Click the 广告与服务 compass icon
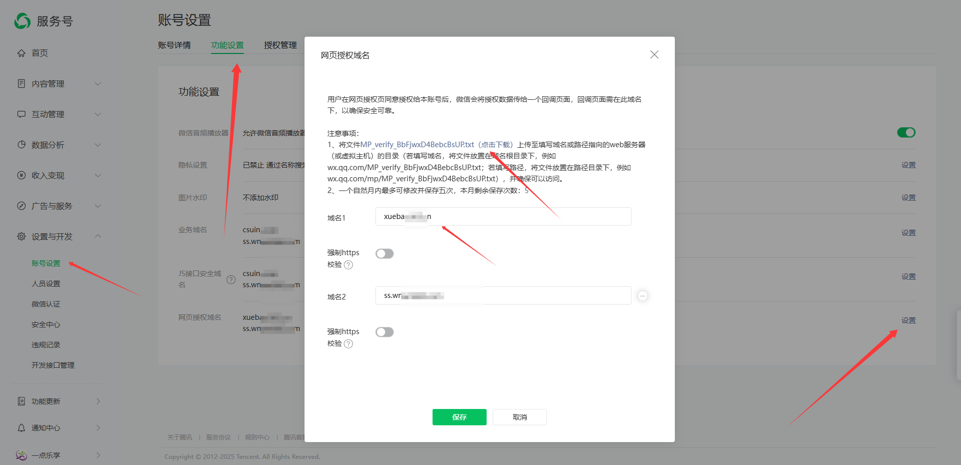 21,206
